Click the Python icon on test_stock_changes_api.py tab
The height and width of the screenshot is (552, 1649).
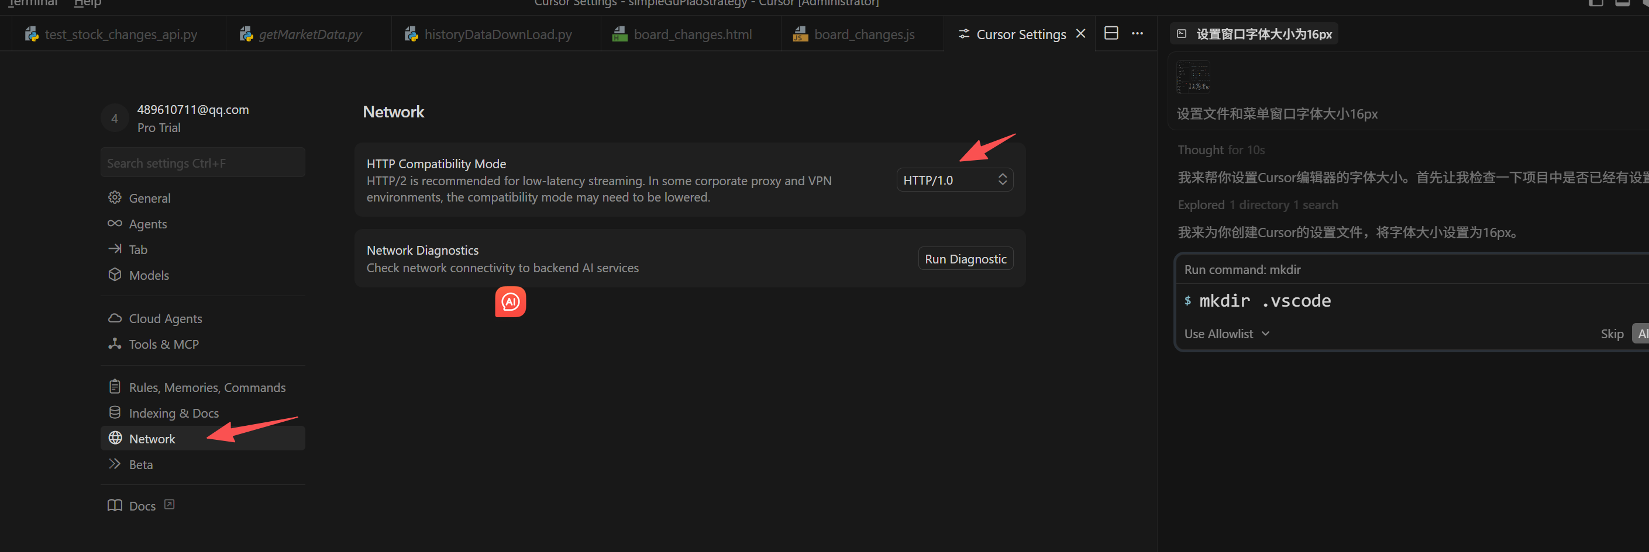click(x=32, y=34)
